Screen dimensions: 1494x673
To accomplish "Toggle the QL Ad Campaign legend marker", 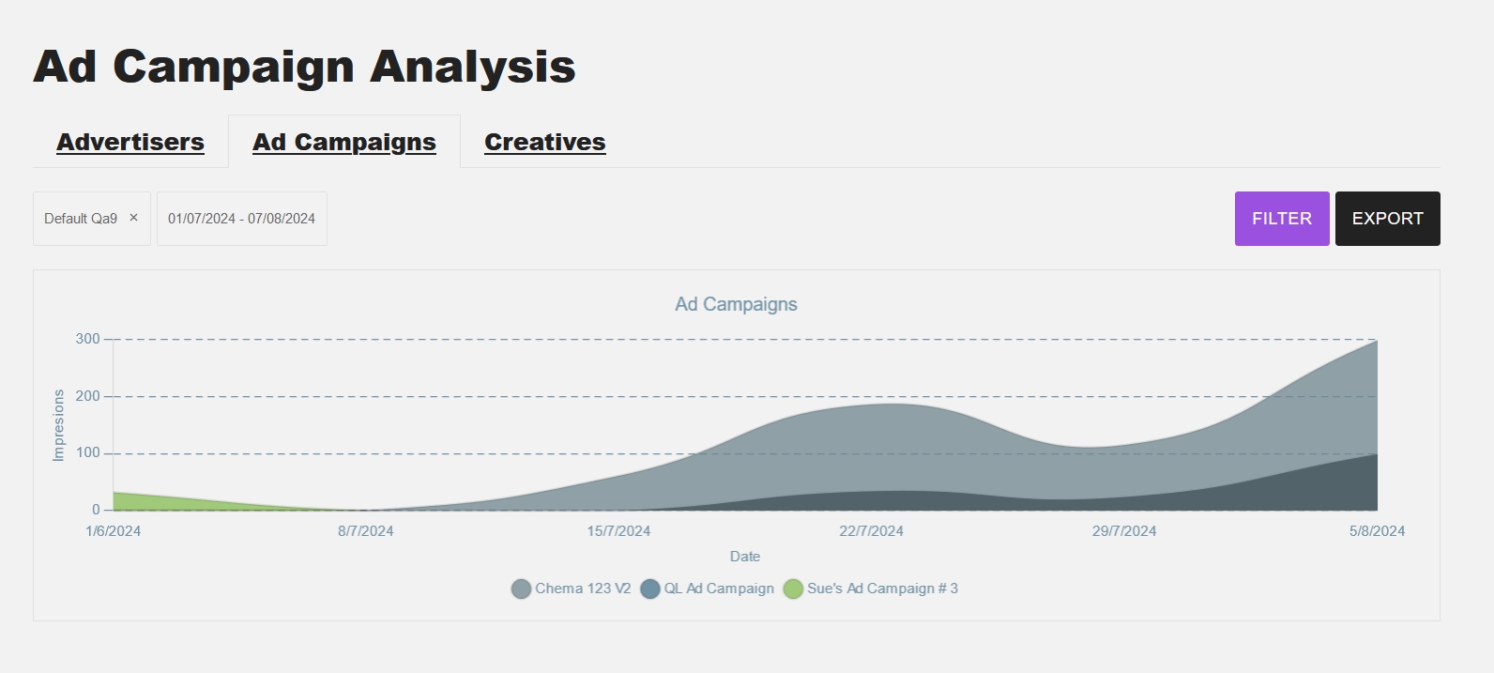I will point(649,589).
